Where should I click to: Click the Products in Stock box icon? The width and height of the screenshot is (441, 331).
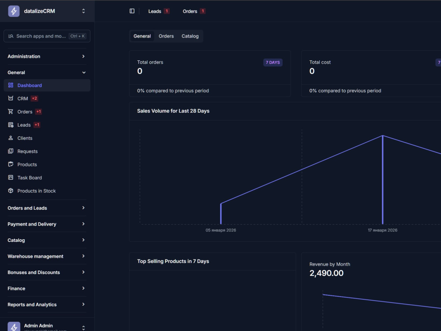(x=11, y=191)
